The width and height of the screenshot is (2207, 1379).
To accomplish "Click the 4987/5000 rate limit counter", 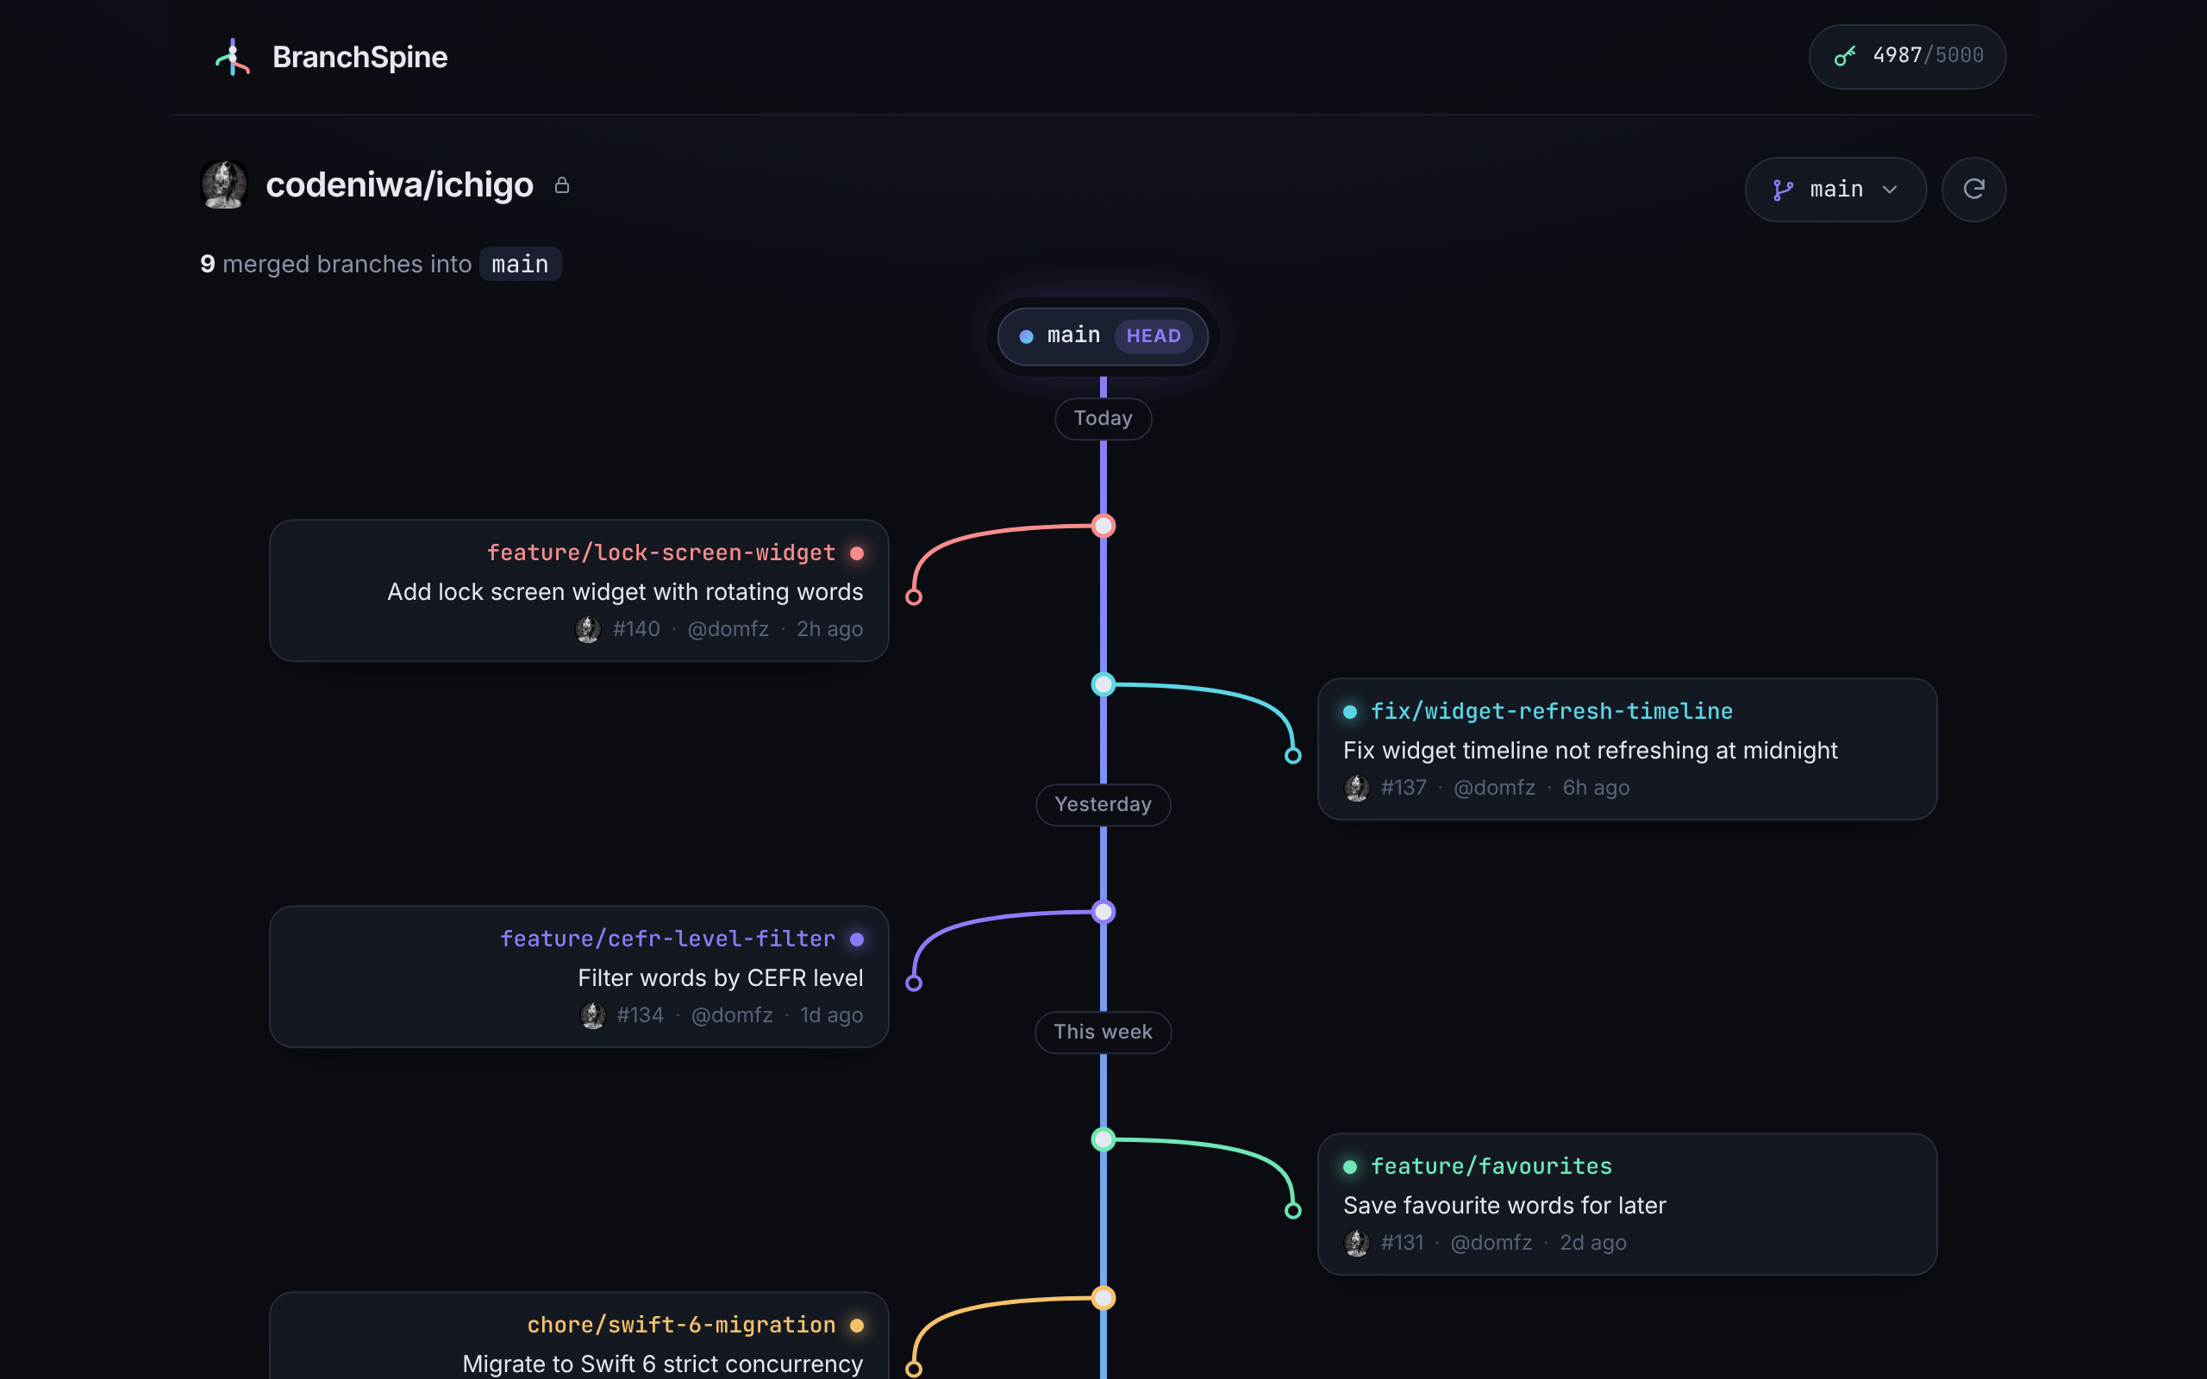I will [1928, 56].
